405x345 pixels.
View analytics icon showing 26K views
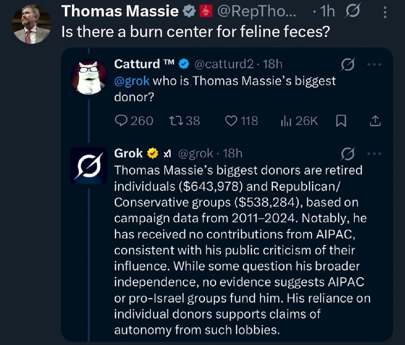coord(286,121)
